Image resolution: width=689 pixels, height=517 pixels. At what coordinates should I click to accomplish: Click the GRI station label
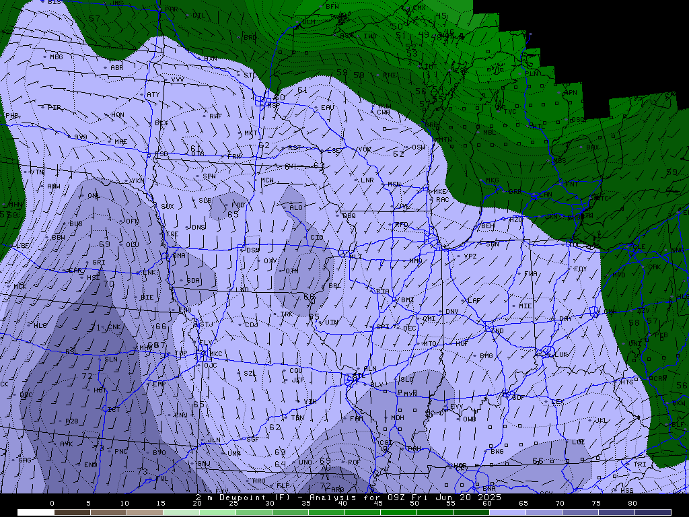pos(98,263)
